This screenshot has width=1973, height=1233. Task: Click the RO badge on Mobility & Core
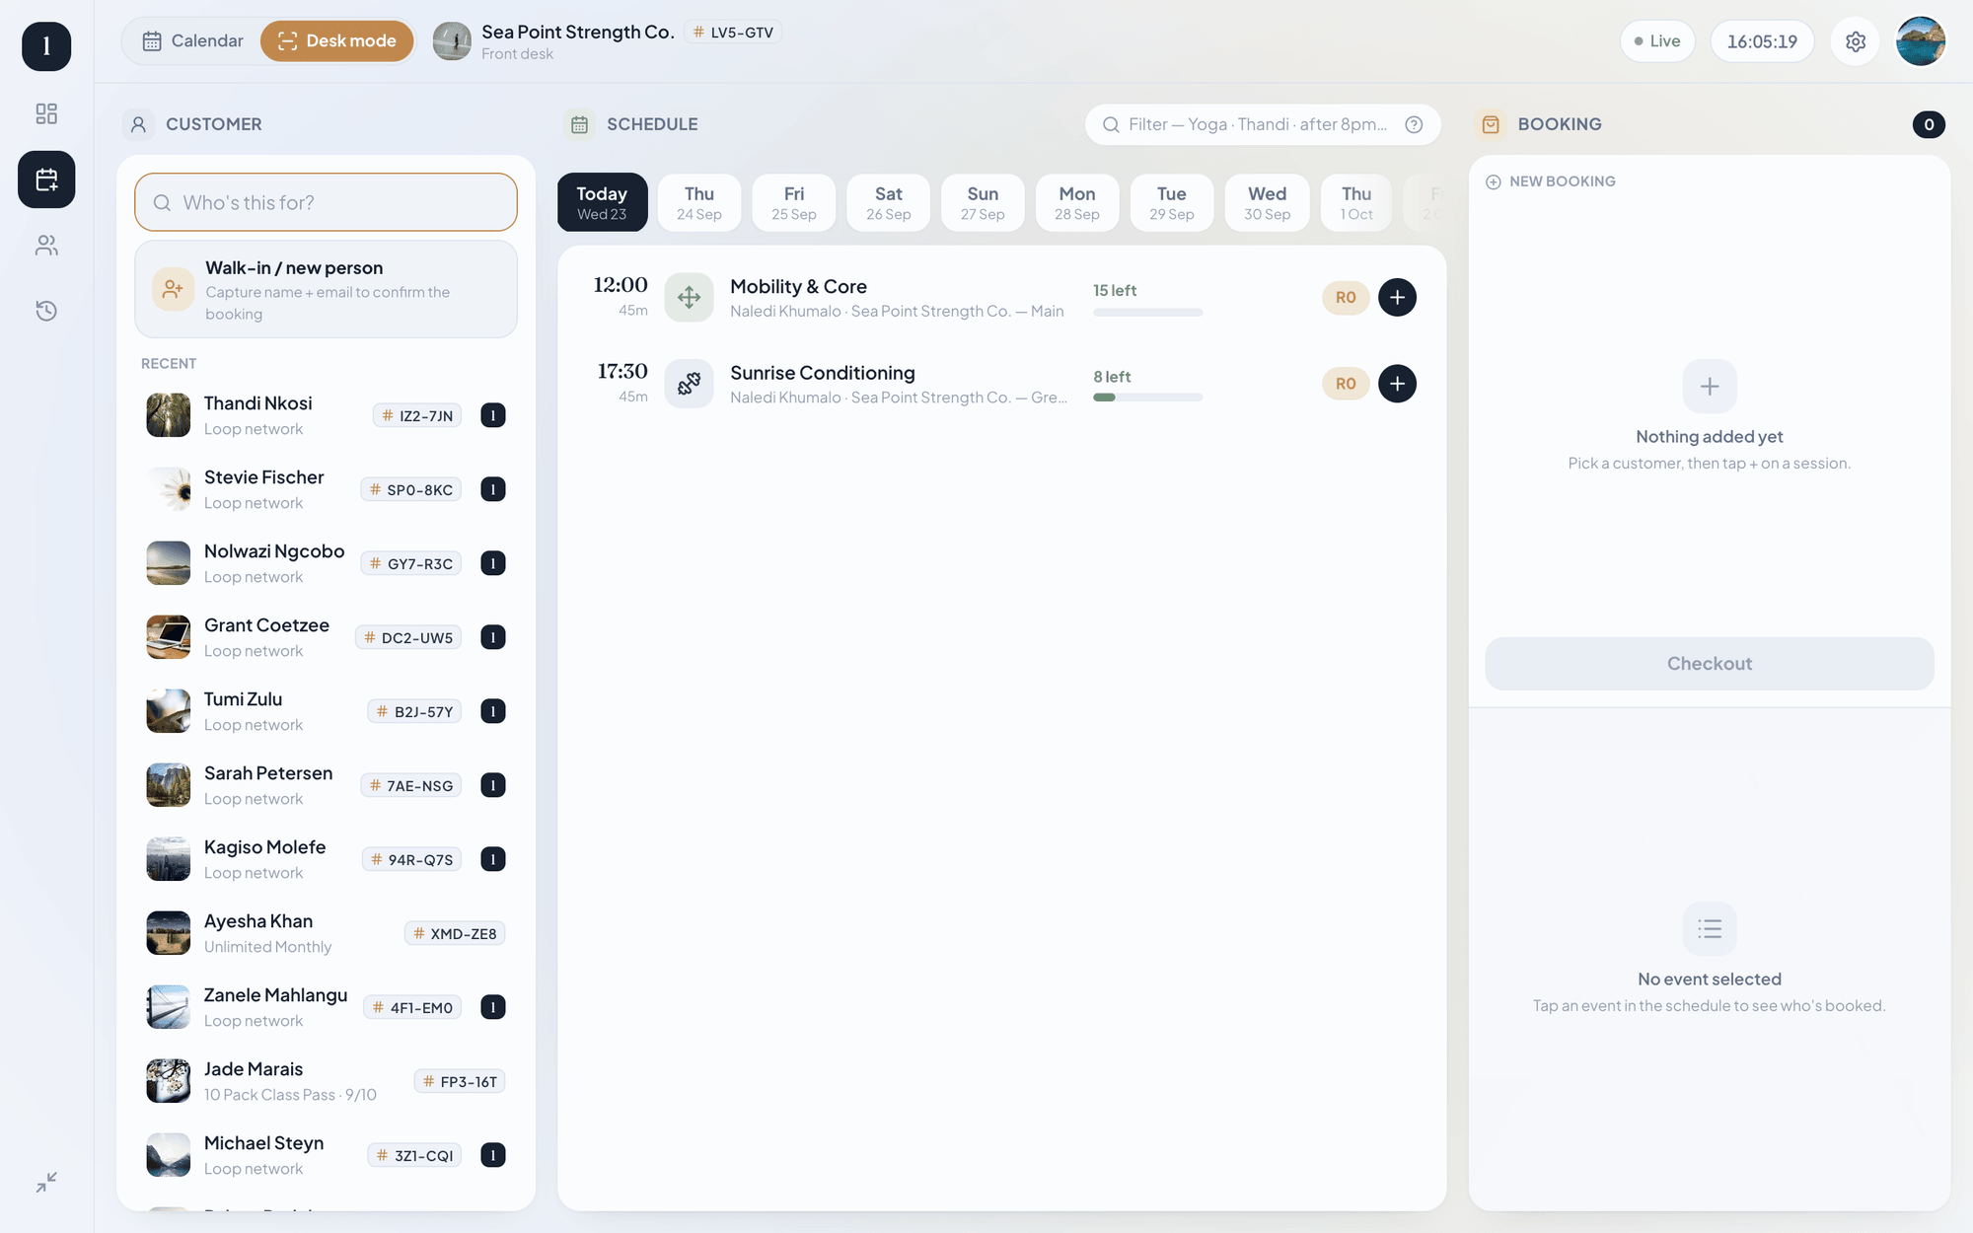[x=1346, y=297]
